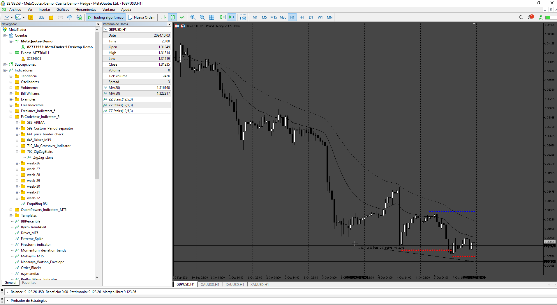Close the Navegador panel
557x305 pixels.
click(98, 24)
